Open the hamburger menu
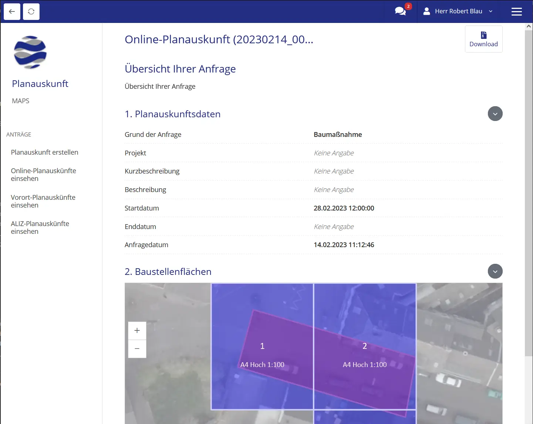The height and width of the screenshot is (424, 533). [x=516, y=11]
